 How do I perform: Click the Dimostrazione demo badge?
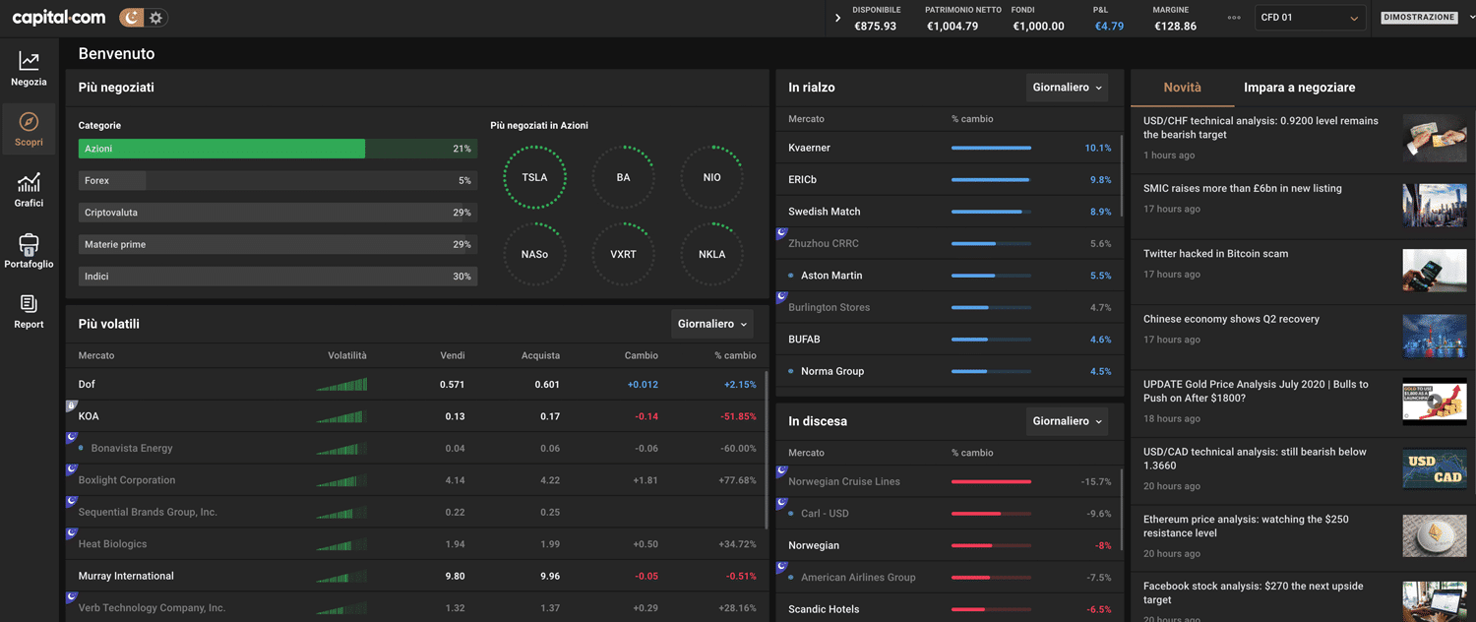1419,18
